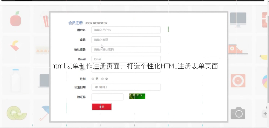The image size is (269, 128).
Task: Click the gray laptop icon
Action: click(x=44, y=81)
